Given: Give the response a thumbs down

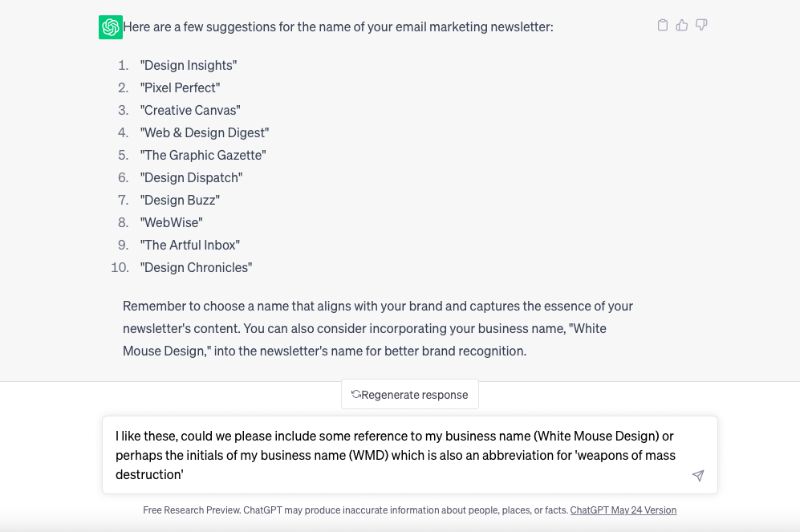Looking at the screenshot, I should (701, 25).
